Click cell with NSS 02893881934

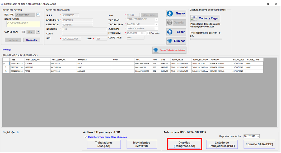pyautogui.click(x=17, y=67)
